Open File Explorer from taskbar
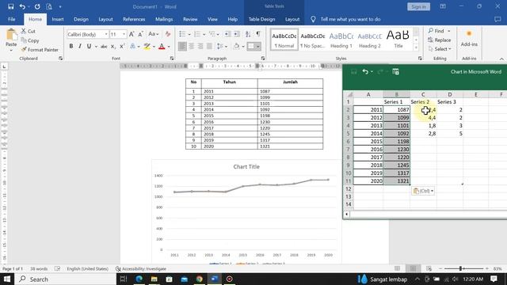 (154, 279)
